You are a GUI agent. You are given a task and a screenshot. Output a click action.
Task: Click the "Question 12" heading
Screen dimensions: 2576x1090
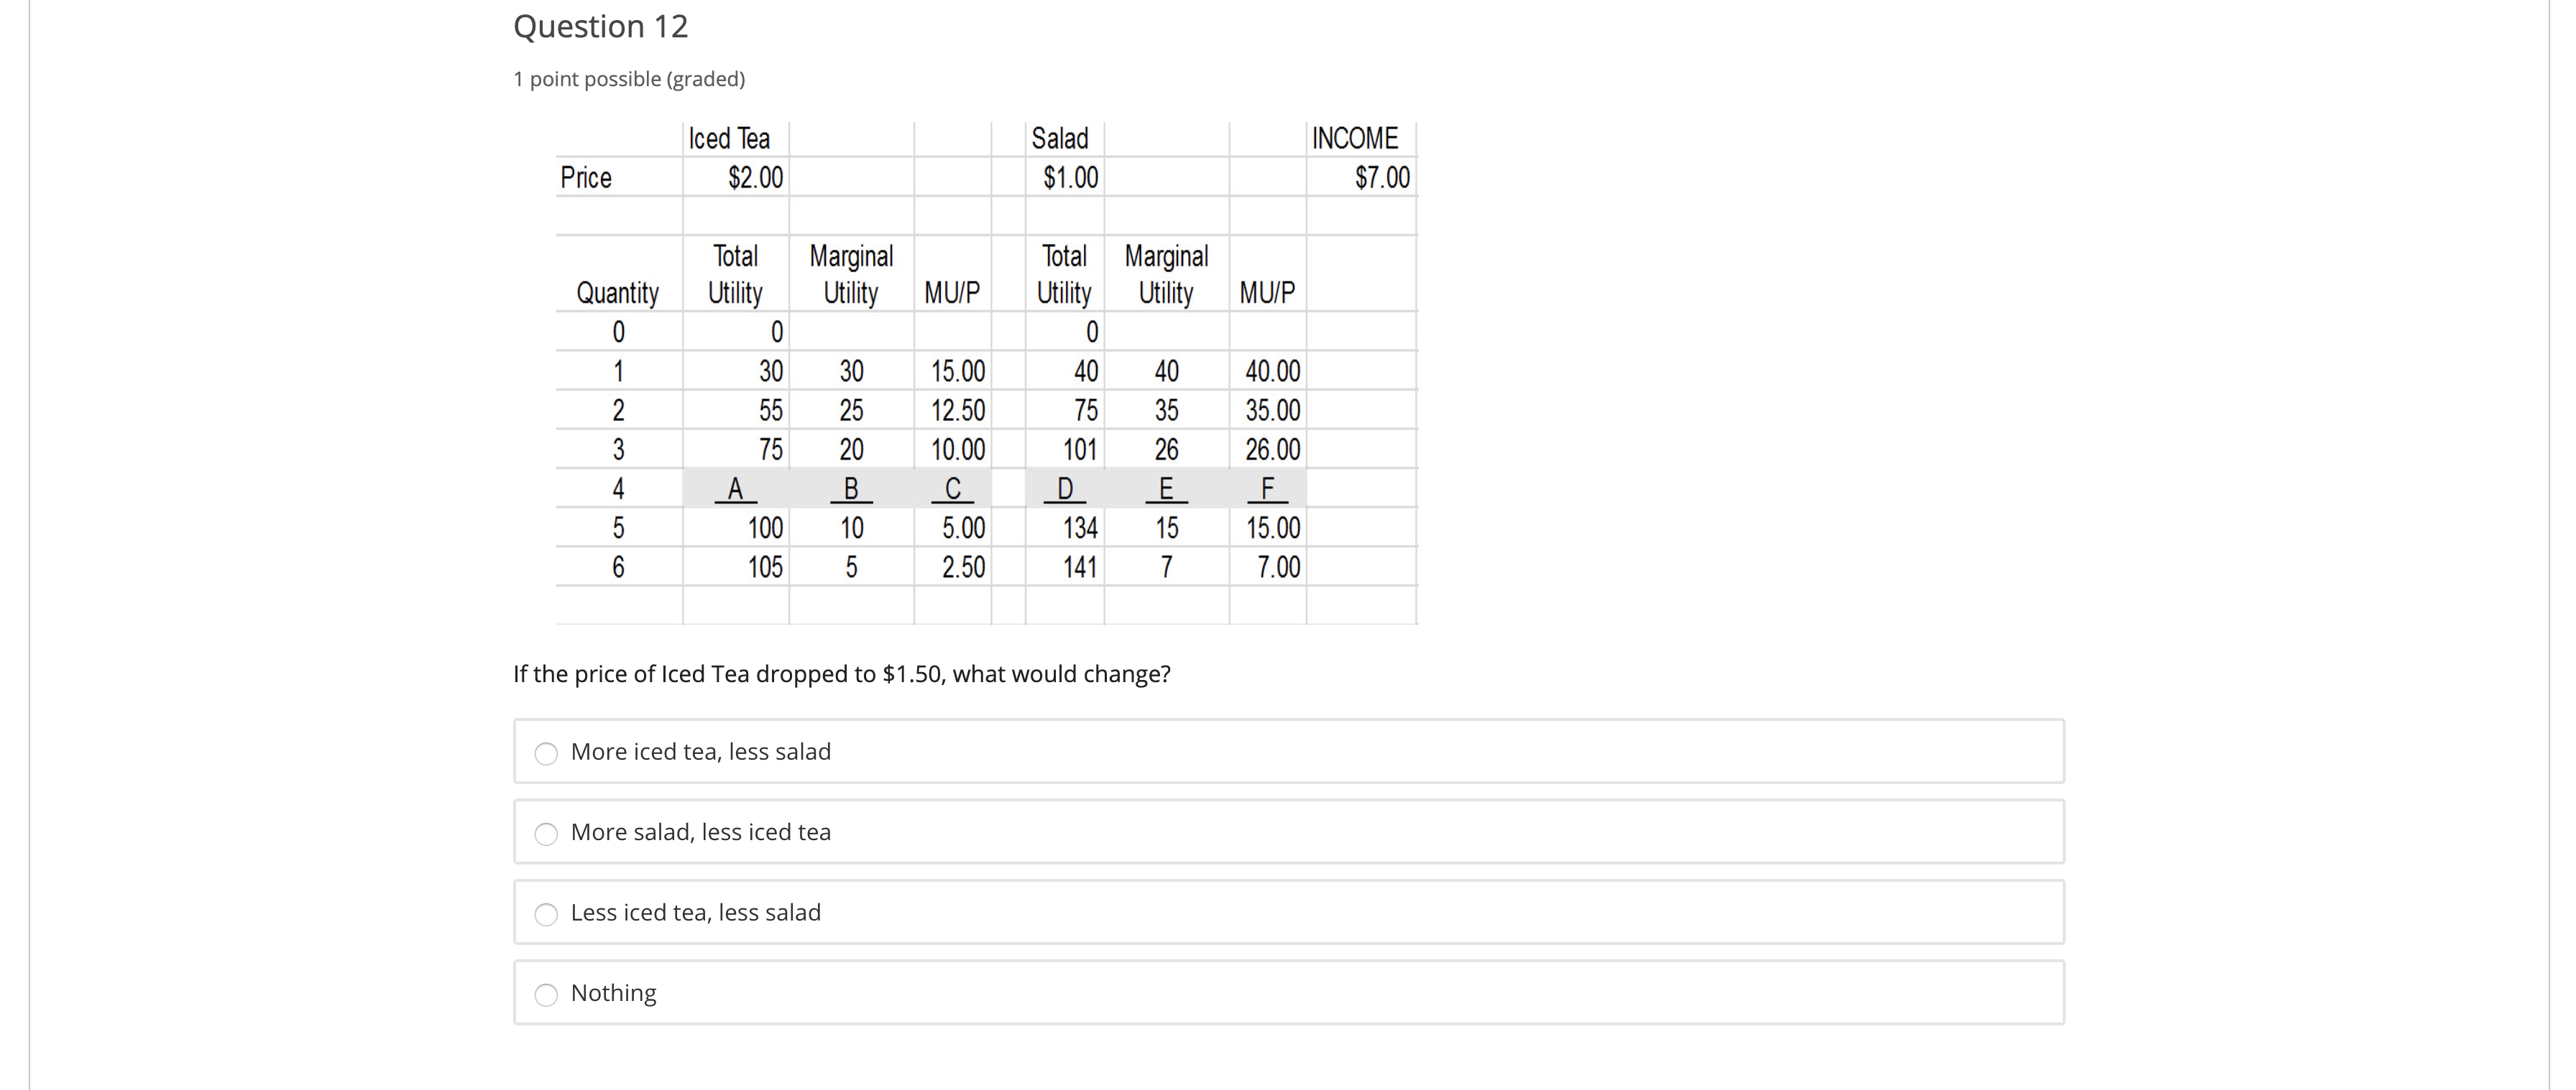(x=601, y=26)
